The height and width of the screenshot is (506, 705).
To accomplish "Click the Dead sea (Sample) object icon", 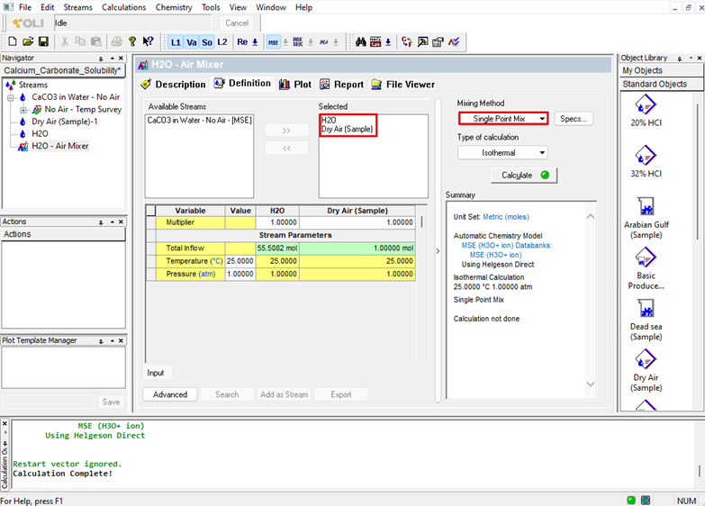I will click(x=646, y=309).
